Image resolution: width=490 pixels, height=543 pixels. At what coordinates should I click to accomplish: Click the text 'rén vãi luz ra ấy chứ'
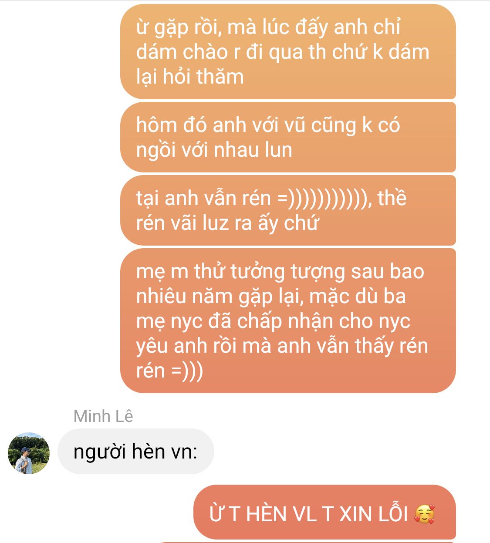(227, 223)
